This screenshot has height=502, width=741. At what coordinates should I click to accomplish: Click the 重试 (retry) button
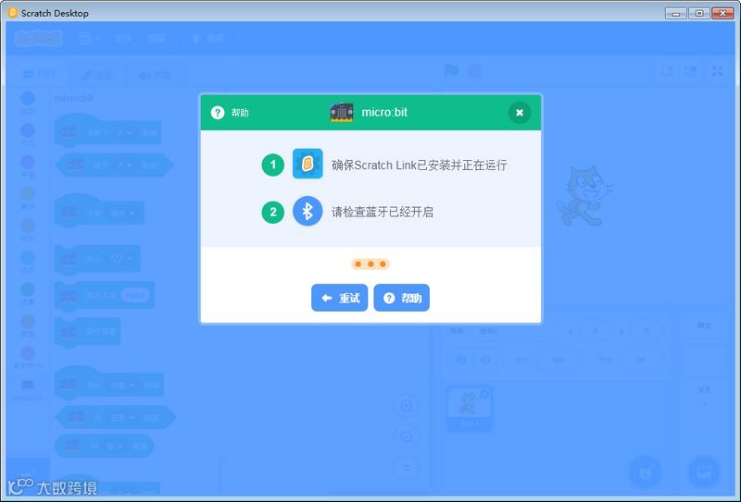[339, 298]
